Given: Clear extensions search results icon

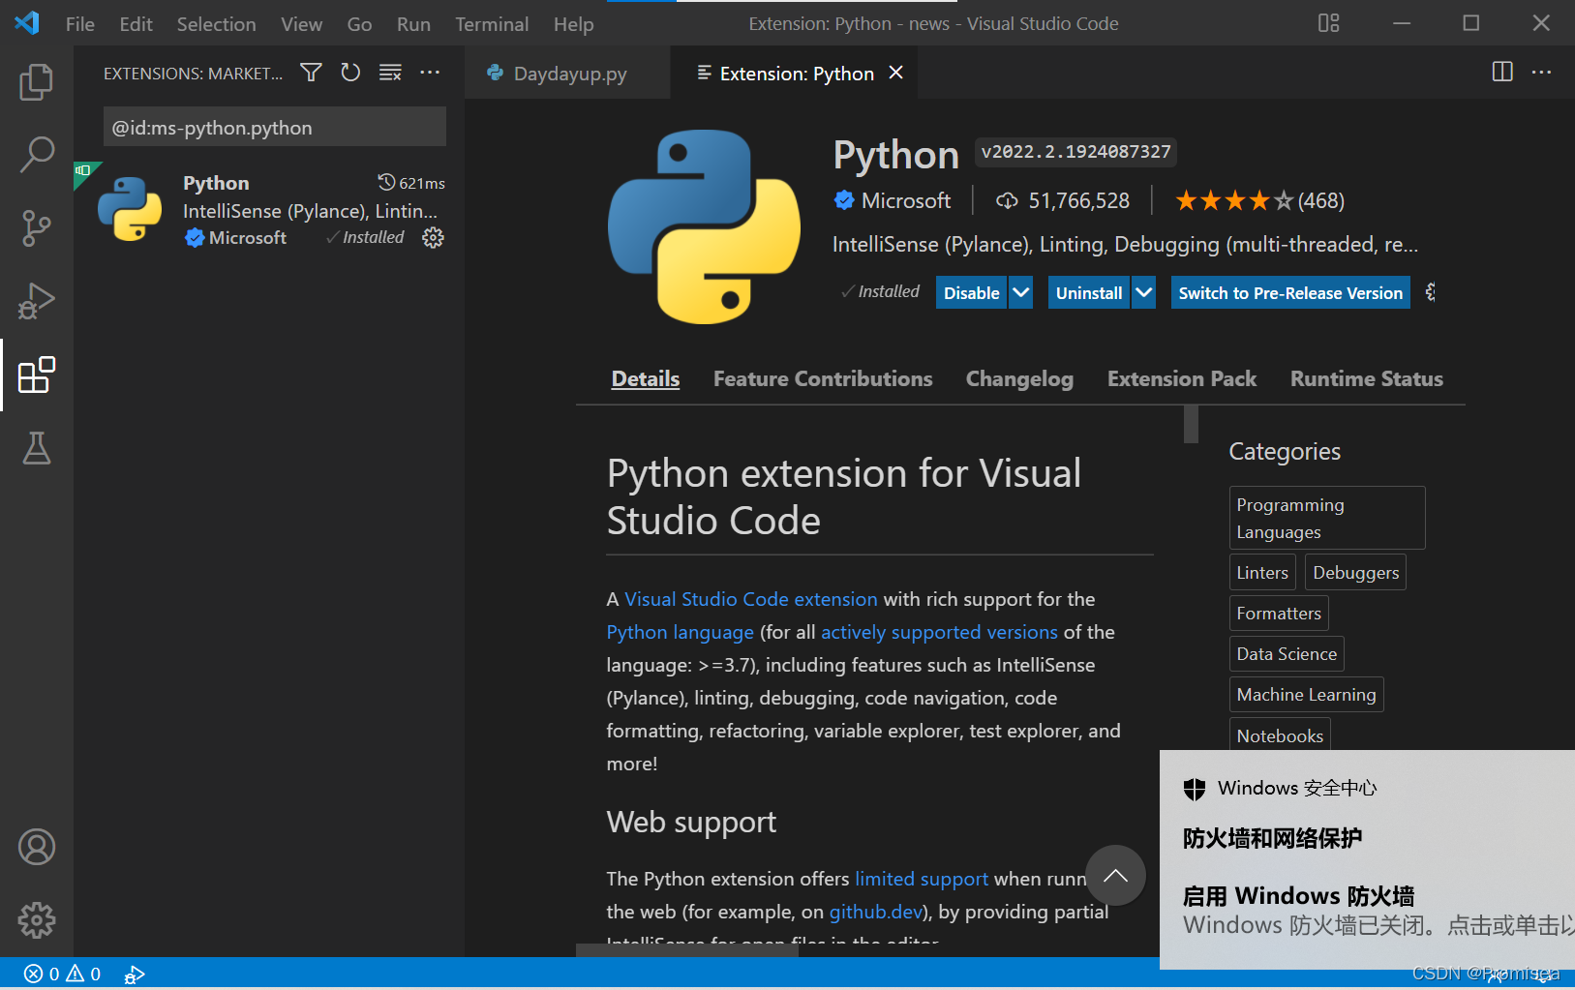Looking at the screenshot, I should 390,73.
